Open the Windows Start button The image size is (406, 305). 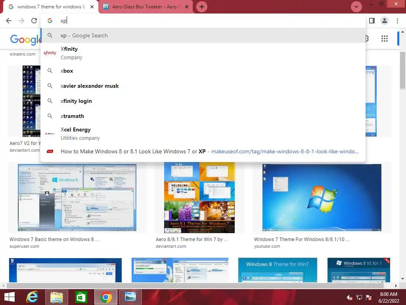coord(10,297)
